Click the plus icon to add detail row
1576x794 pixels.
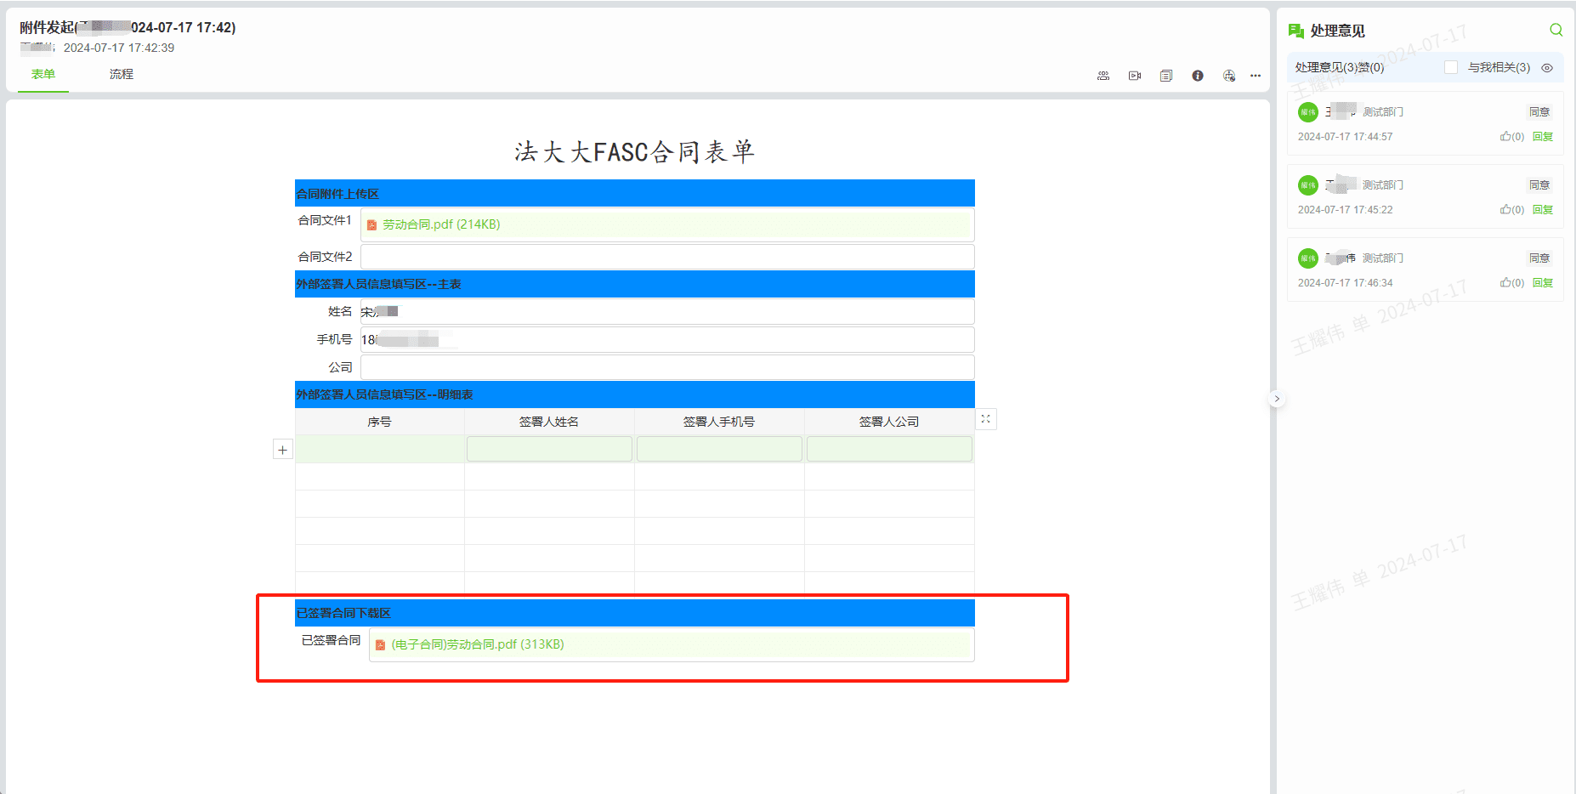point(283,450)
